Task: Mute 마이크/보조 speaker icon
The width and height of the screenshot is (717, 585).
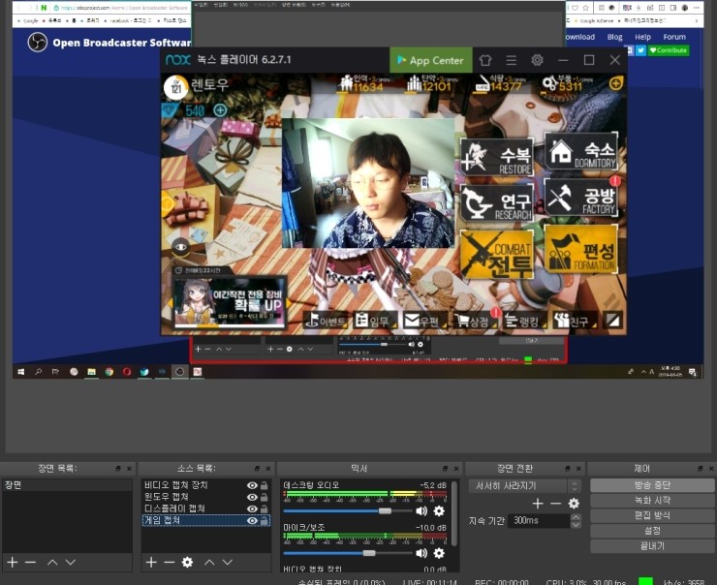Action: 421,553
